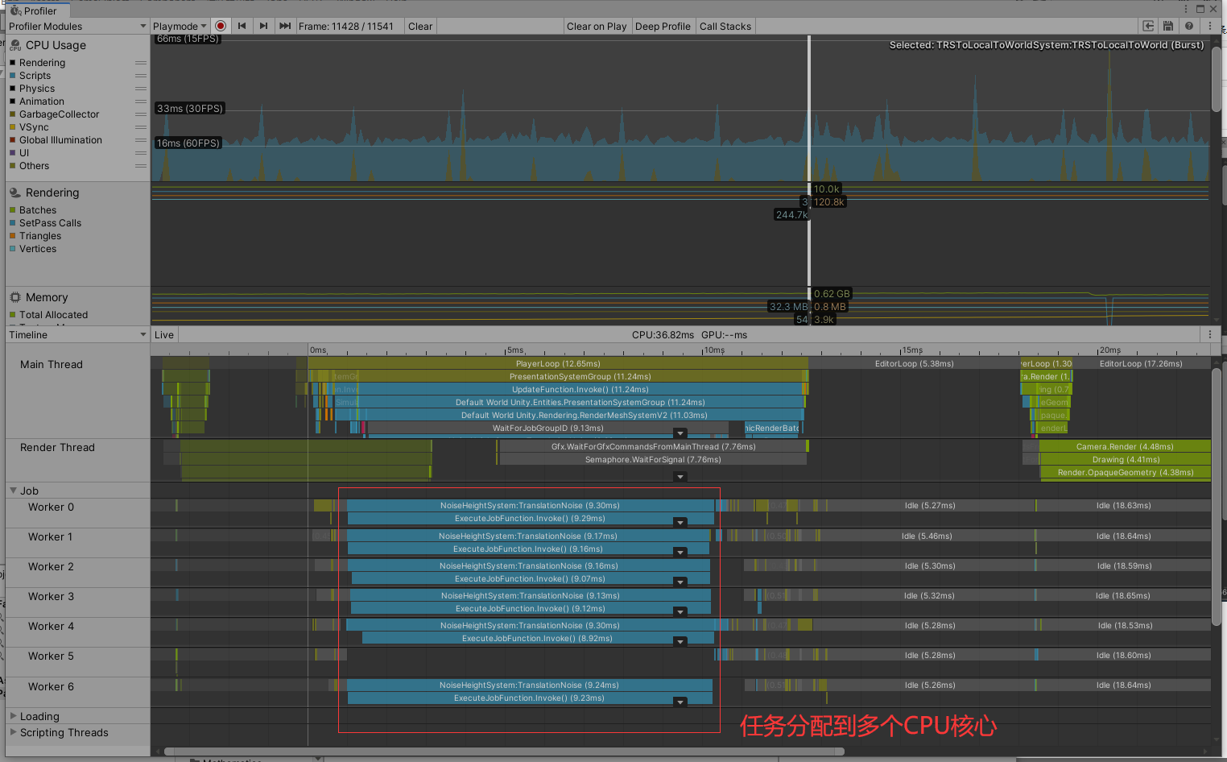Toggle the red Record profiling button
This screenshot has width=1227, height=762.
(221, 27)
